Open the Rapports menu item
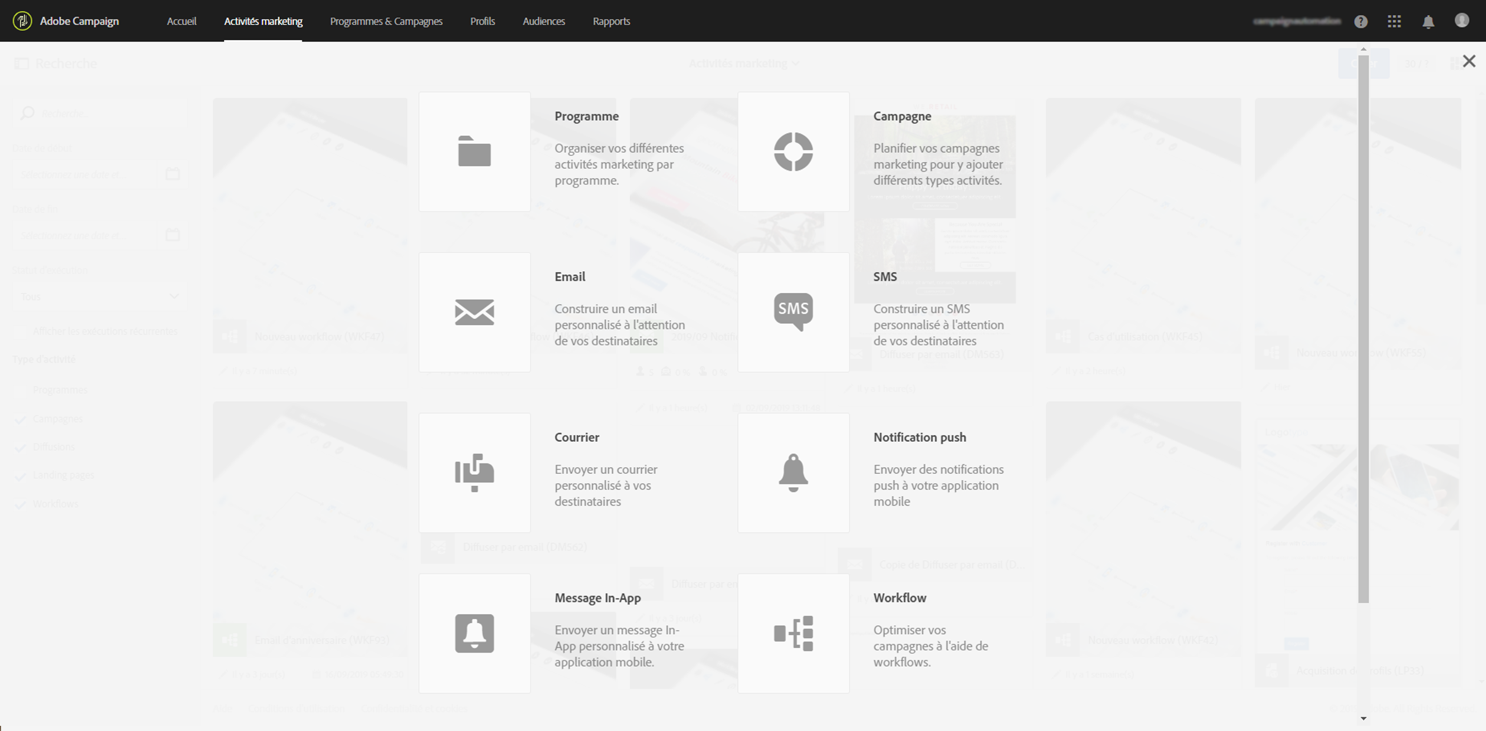1486x731 pixels. [x=611, y=21]
